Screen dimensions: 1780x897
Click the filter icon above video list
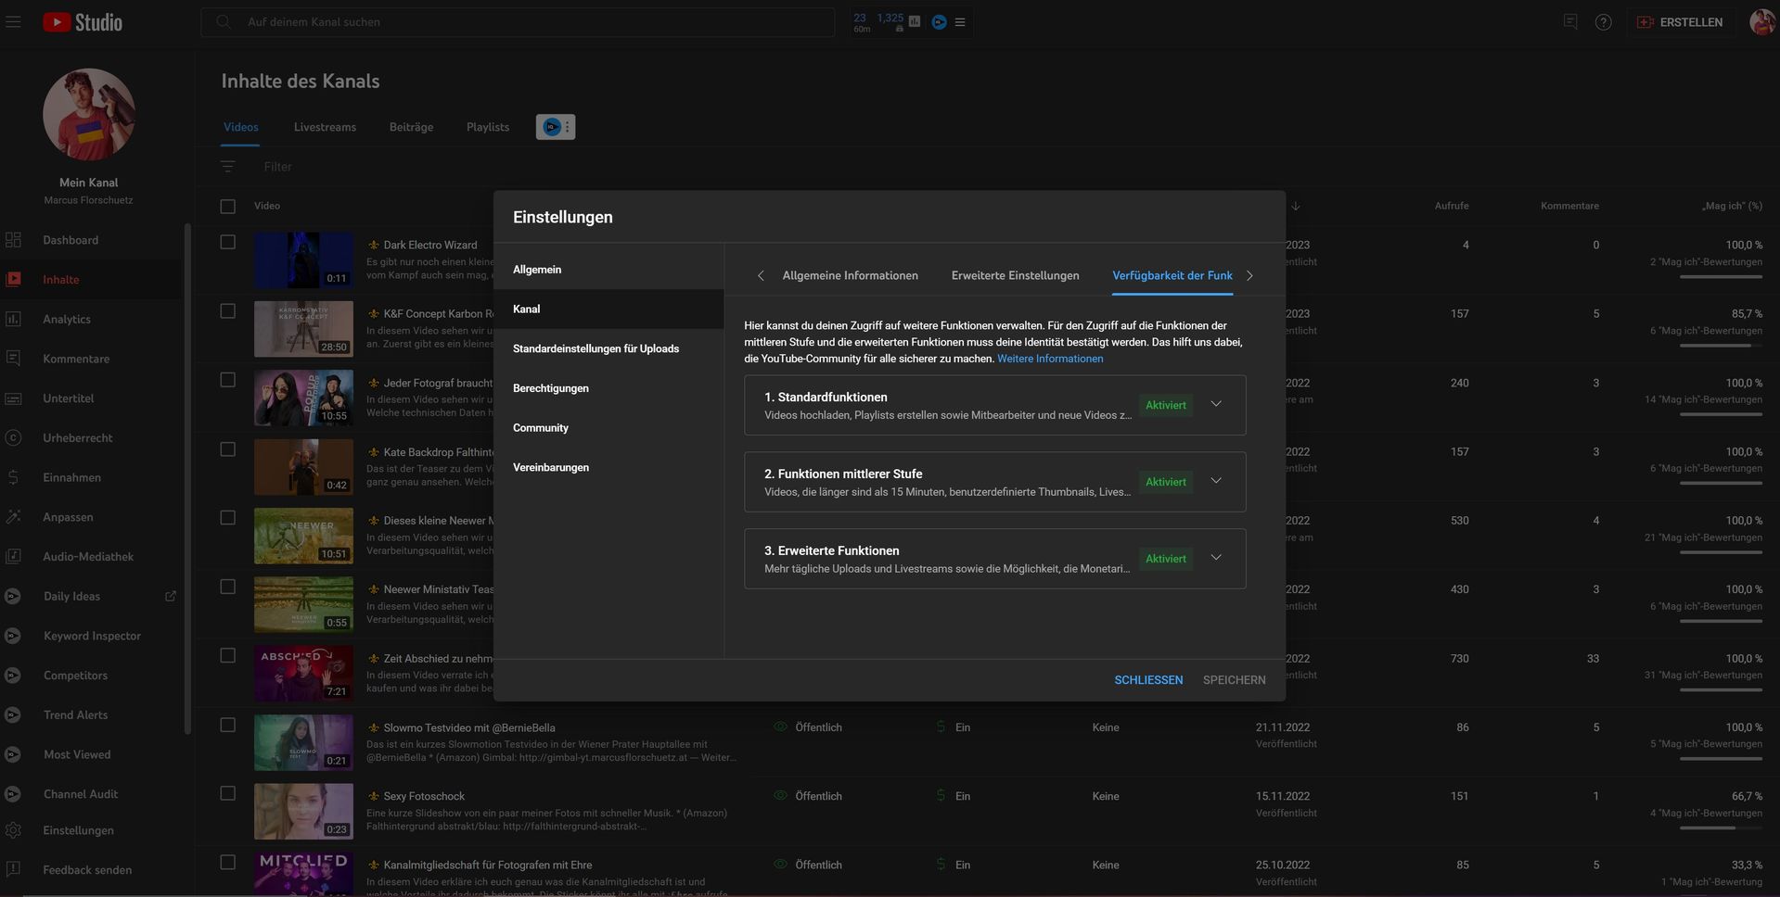tap(227, 167)
